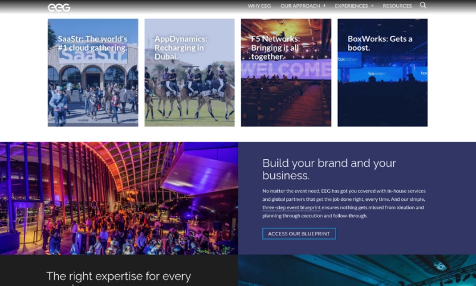Screen dimensions: 476x286
Task: Open the Why EEG menu item
Action: [259, 6]
